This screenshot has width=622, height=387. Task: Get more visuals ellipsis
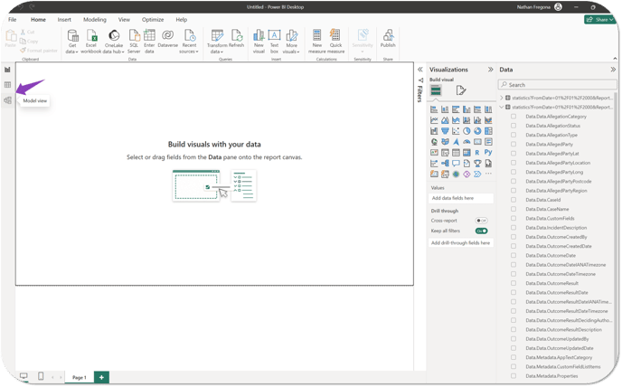coord(488,174)
